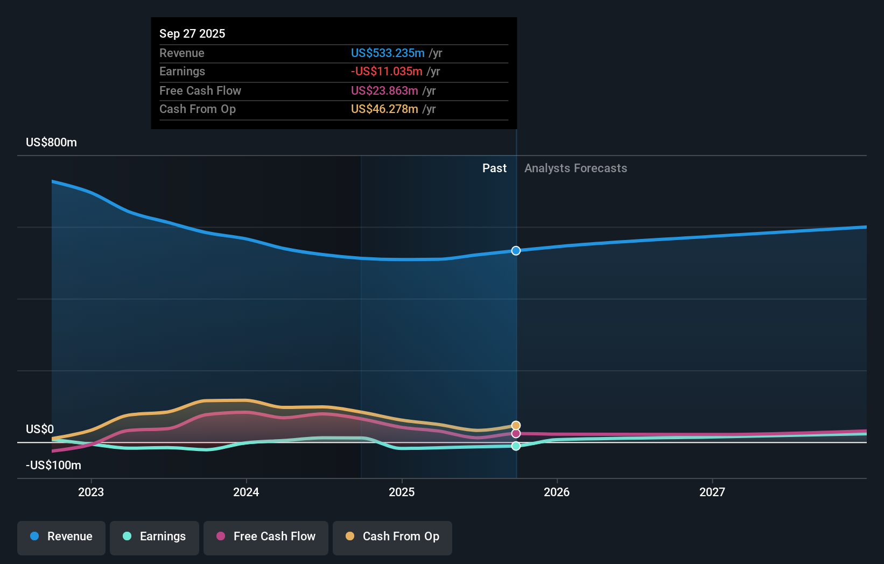
Task: Select the blue Revenue data point marker
Action: (x=515, y=250)
